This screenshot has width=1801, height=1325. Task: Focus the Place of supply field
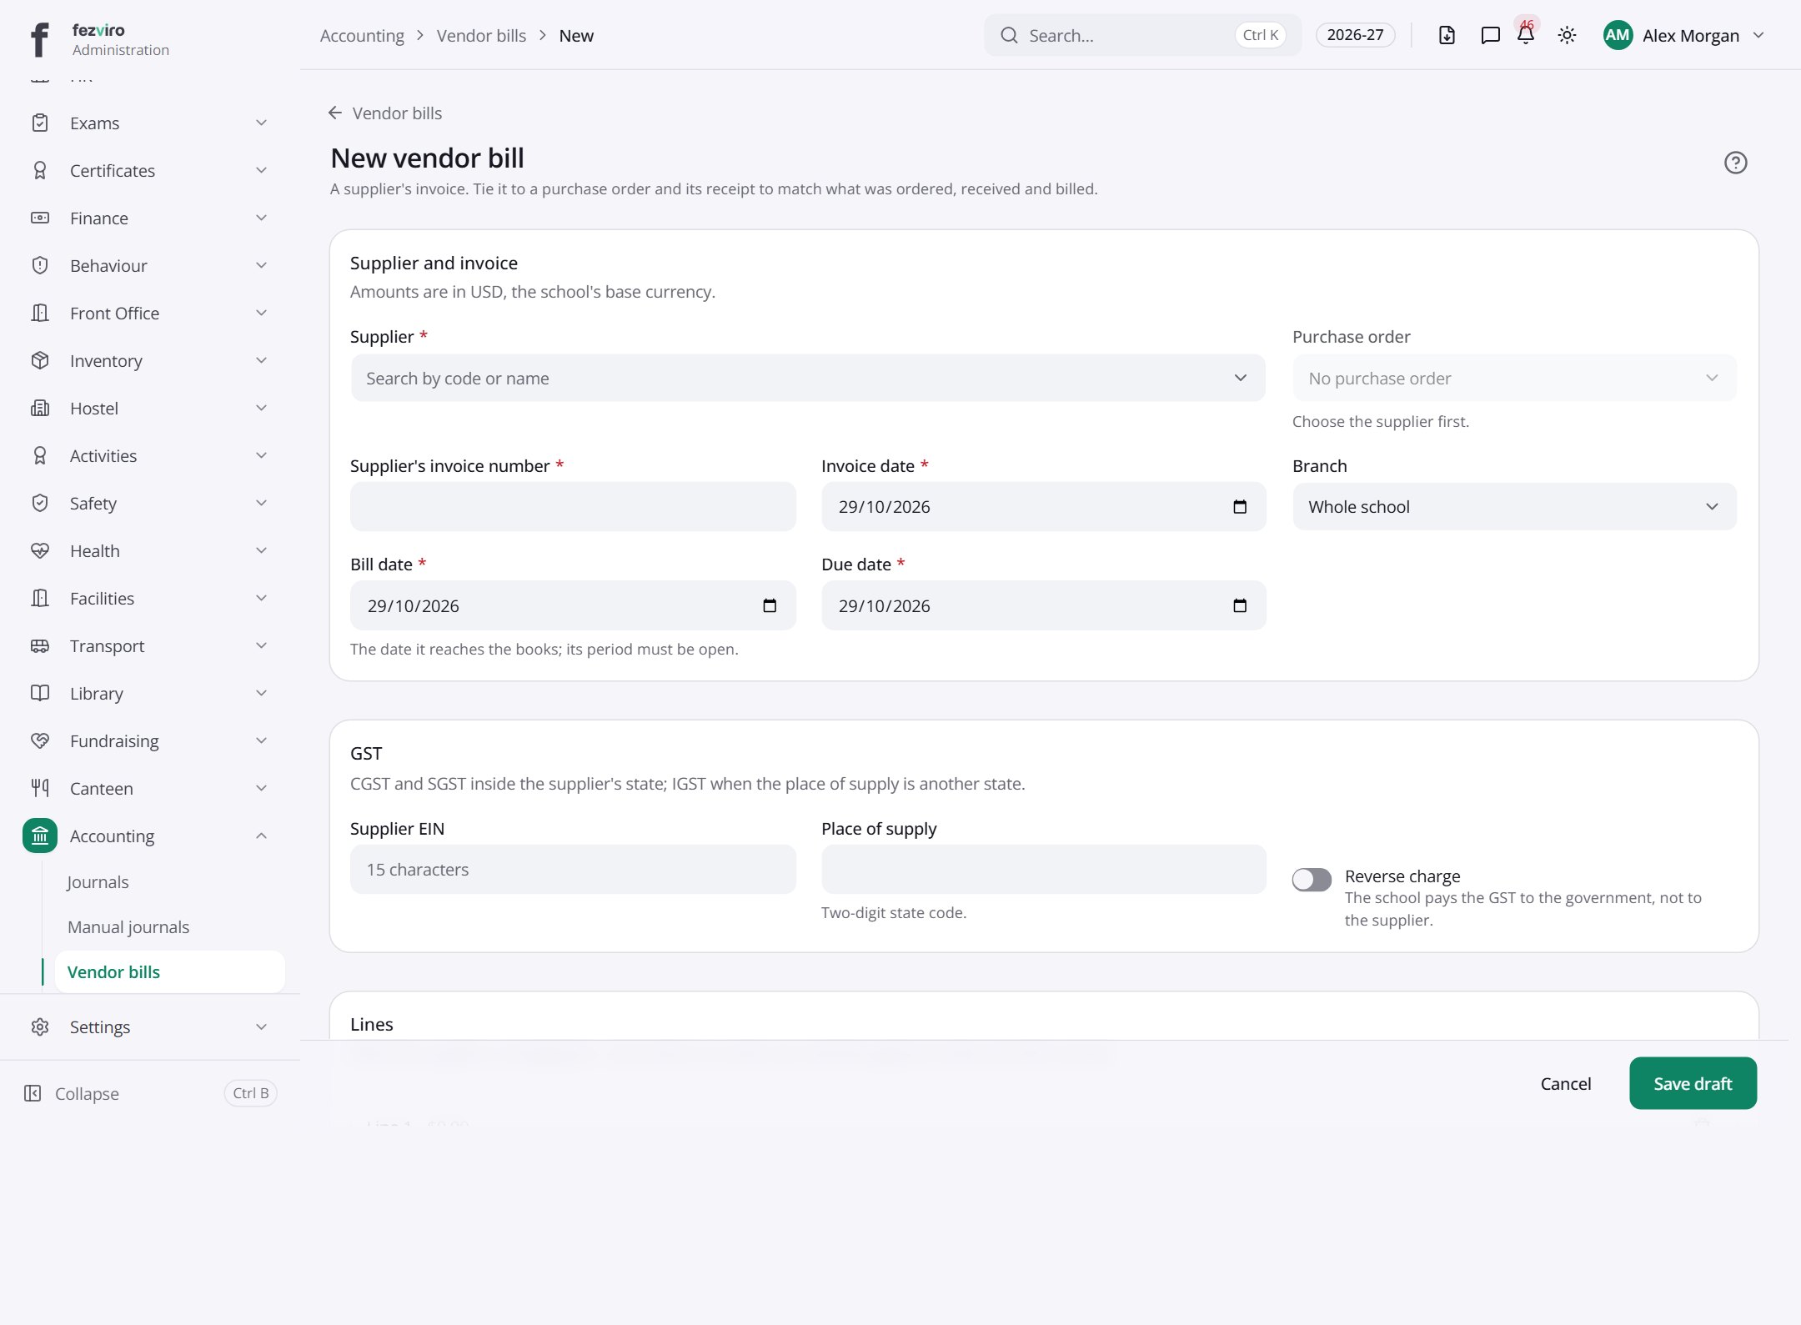(x=1043, y=869)
